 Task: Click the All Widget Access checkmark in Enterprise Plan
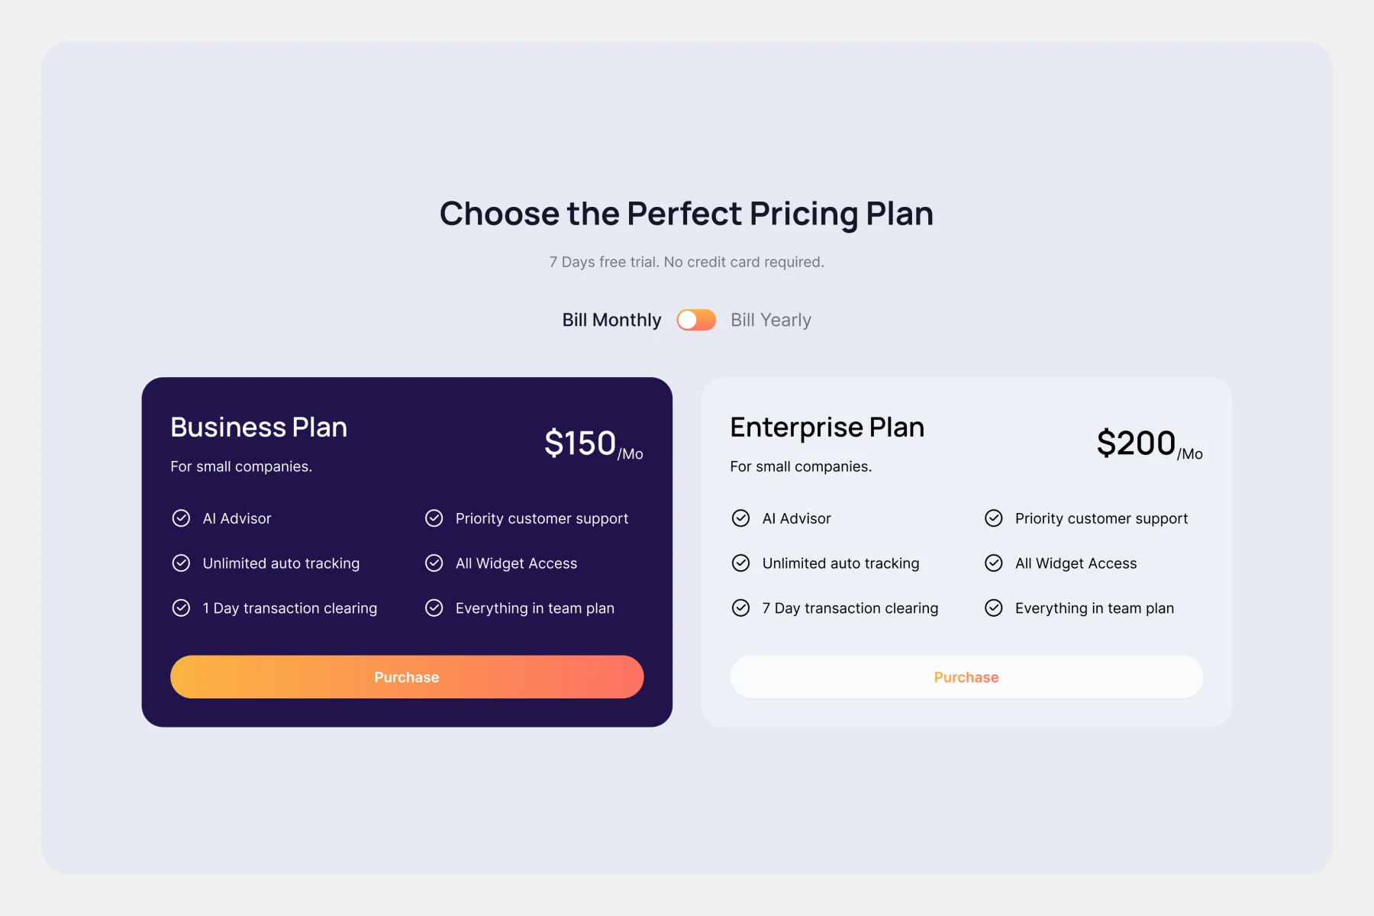(x=993, y=563)
